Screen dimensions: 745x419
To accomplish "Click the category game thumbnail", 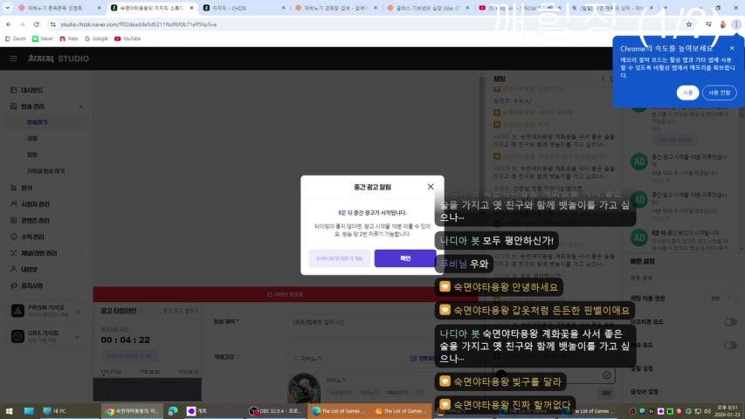I will click(x=304, y=388).
